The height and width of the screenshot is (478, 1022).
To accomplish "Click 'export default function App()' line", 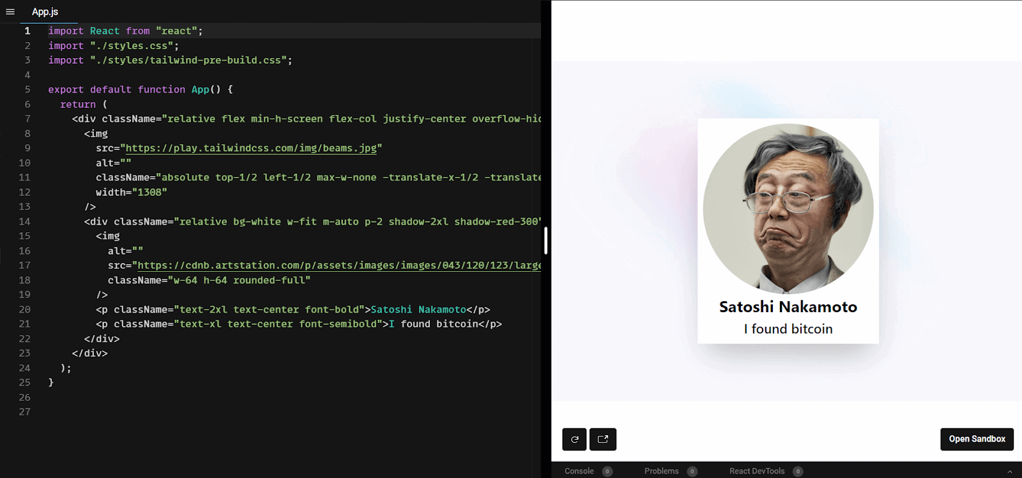I will pyautogui.click(x=141, y=89).
